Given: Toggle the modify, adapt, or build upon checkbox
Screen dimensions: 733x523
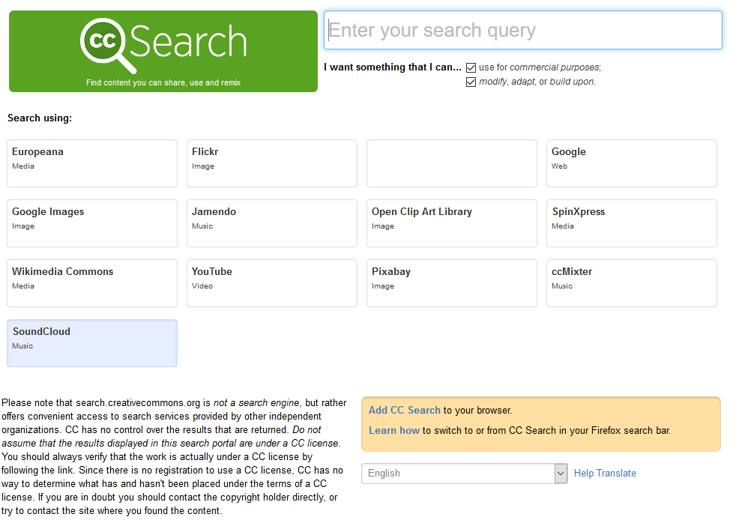Looking at the screenshot, I should point(471,82).
